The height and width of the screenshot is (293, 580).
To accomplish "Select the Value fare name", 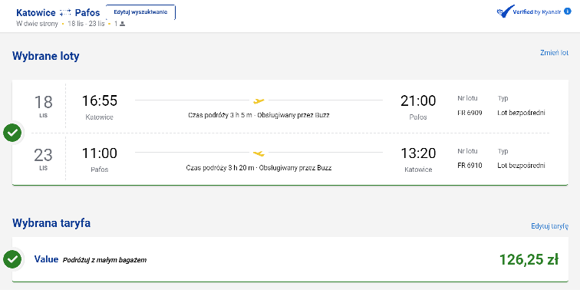I will coord(46,259).
